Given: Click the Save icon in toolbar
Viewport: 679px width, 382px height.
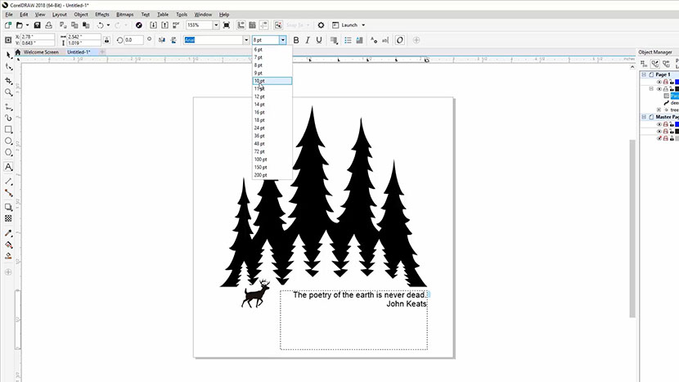Looking at the screenshot, I should (38, 25).
